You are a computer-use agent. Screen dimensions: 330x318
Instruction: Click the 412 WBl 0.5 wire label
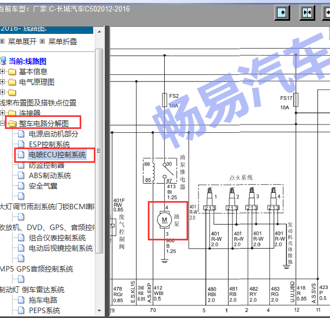pyautogui.click(x=159, y=293)
